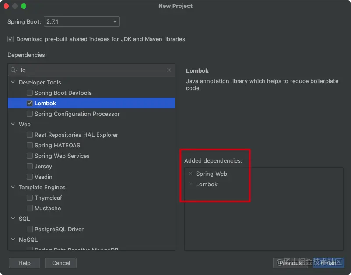Click the search magnifier icon
Viewport: 351px width, 275px height.
[14, 70]
